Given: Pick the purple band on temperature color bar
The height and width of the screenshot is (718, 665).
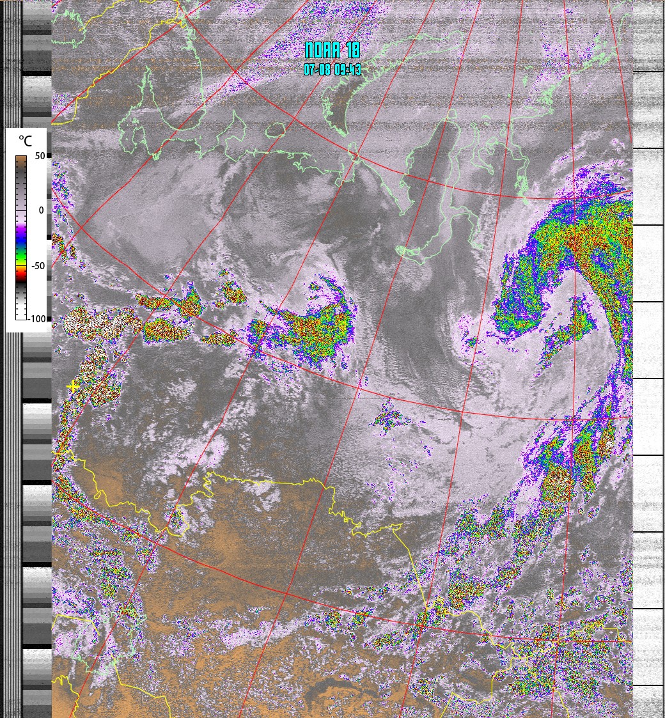Looking at the screenshot, I should tap(21, 235).
